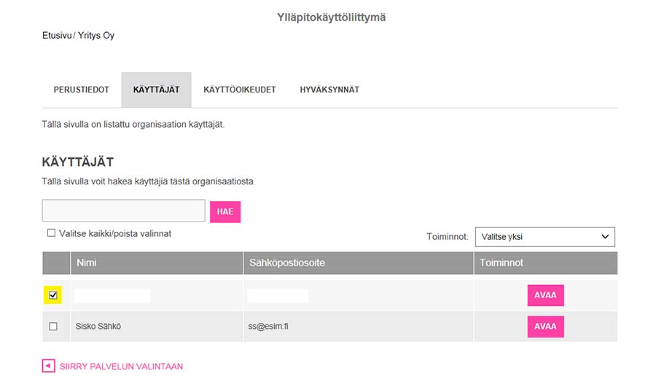This screenshot has width=656, height=382.
Task: Go to the Hyväksynnät tab
Action: 329,90
